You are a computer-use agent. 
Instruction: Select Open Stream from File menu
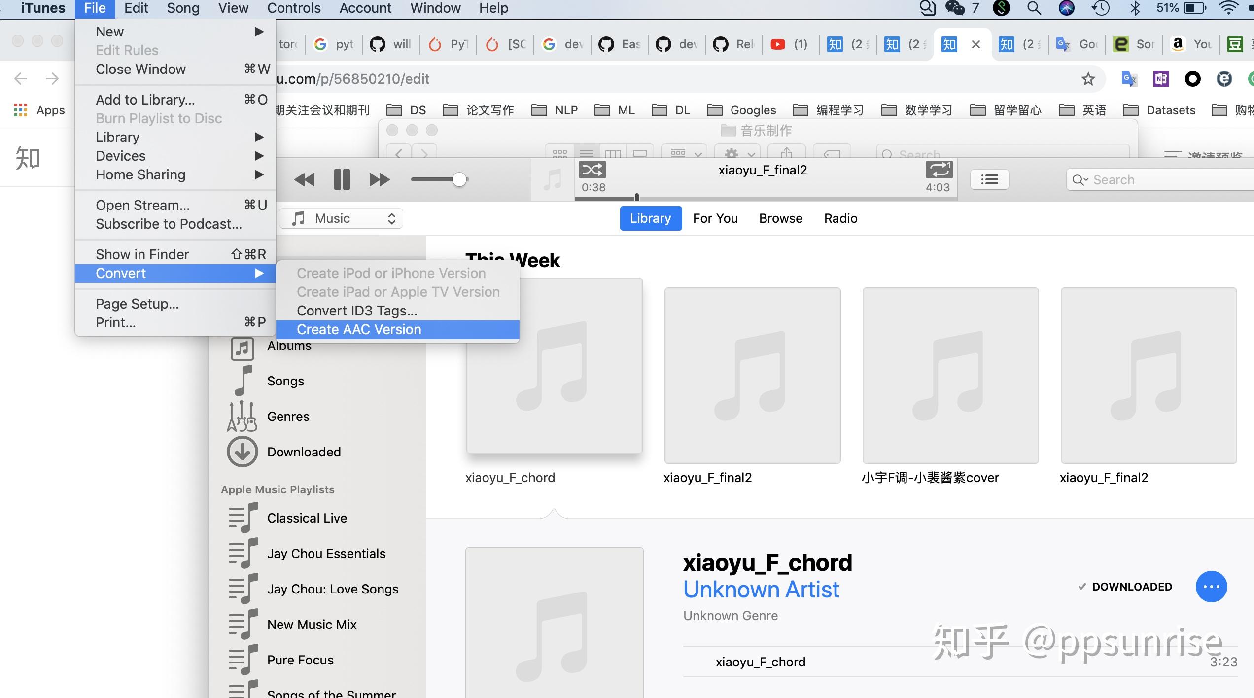175,205
